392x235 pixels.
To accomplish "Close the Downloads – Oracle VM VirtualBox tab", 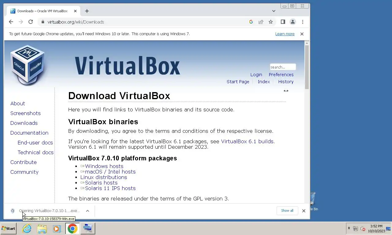I will tap(75, 11).
